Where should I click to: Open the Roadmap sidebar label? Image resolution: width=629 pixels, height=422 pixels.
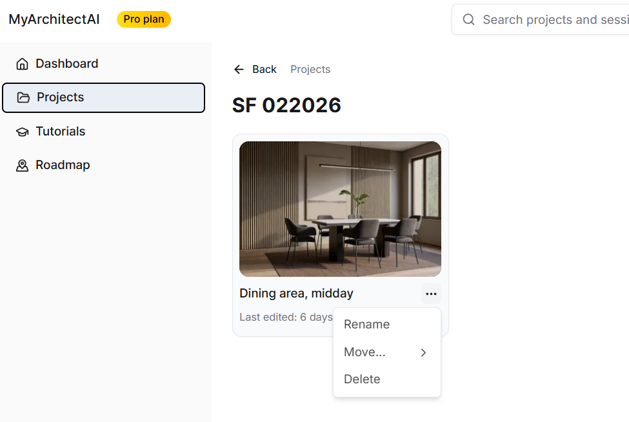point(63,165)
